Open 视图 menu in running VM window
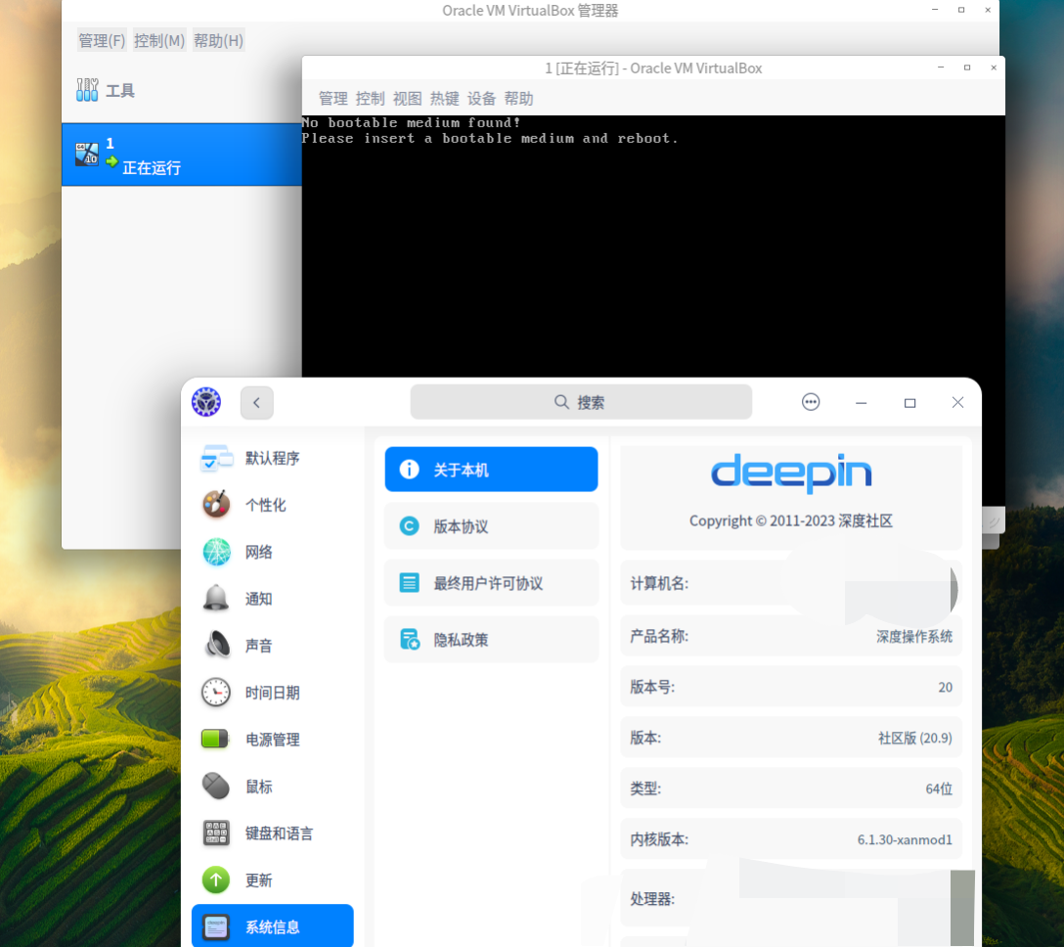 407,99
